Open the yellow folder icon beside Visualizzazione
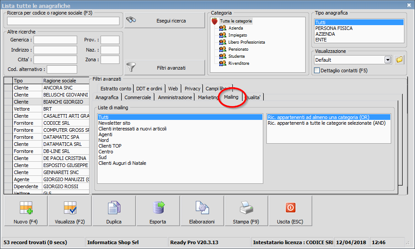 click(x=399, y=60)
